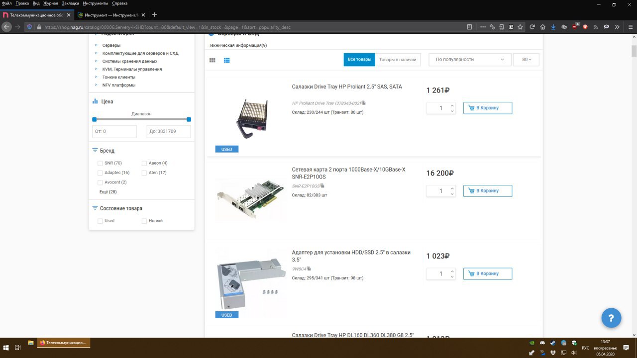This screenshot has height=358, width=637.
Task: Check the SNR (70) brand filter
Action: click(100, 163)
